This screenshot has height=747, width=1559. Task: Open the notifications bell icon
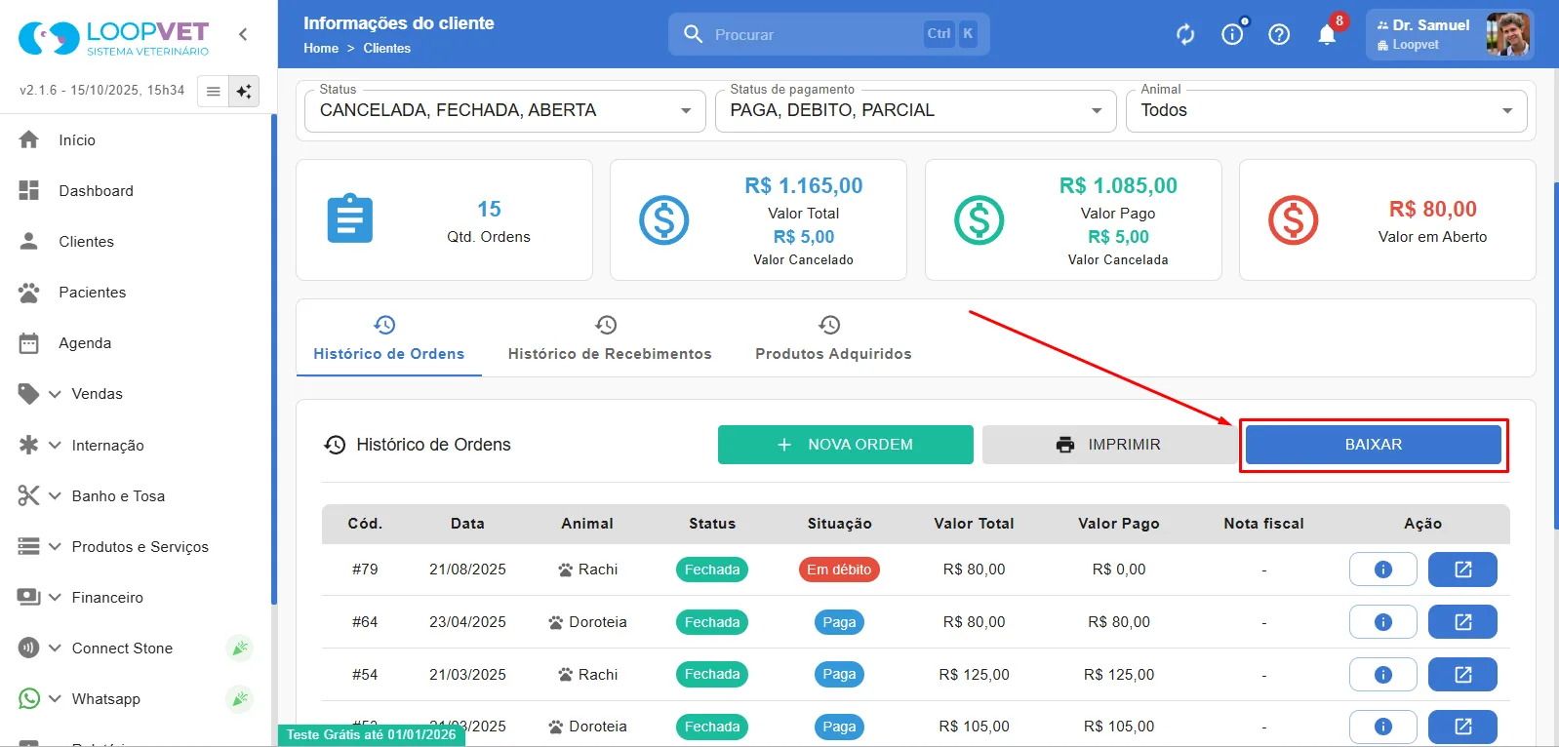1327,35
